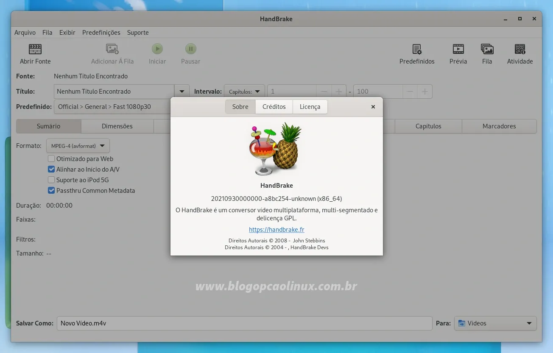Click the Duração 00:00:00 value

click(x=59, y=206)
